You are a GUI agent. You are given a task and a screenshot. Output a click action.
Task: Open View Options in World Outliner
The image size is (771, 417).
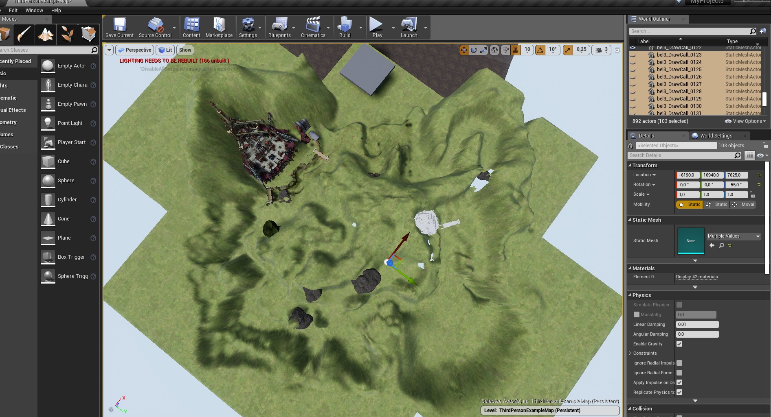tap(745, 121)
